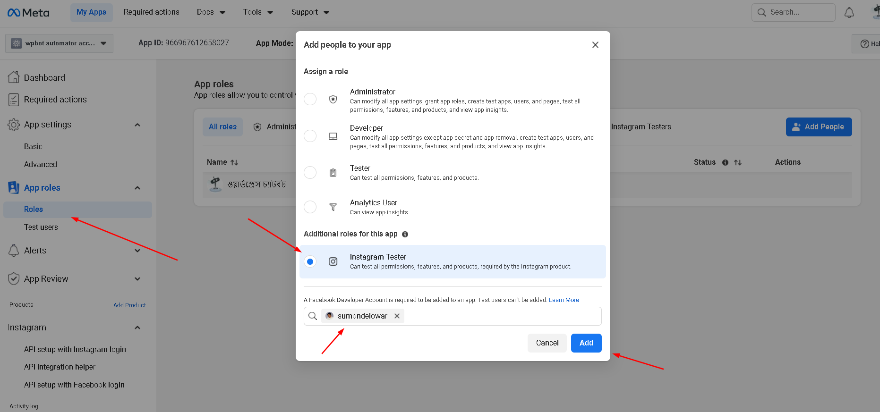Expand the Alerts sidebar section
This screenshot has height=412, width=880.
[137, 251]
